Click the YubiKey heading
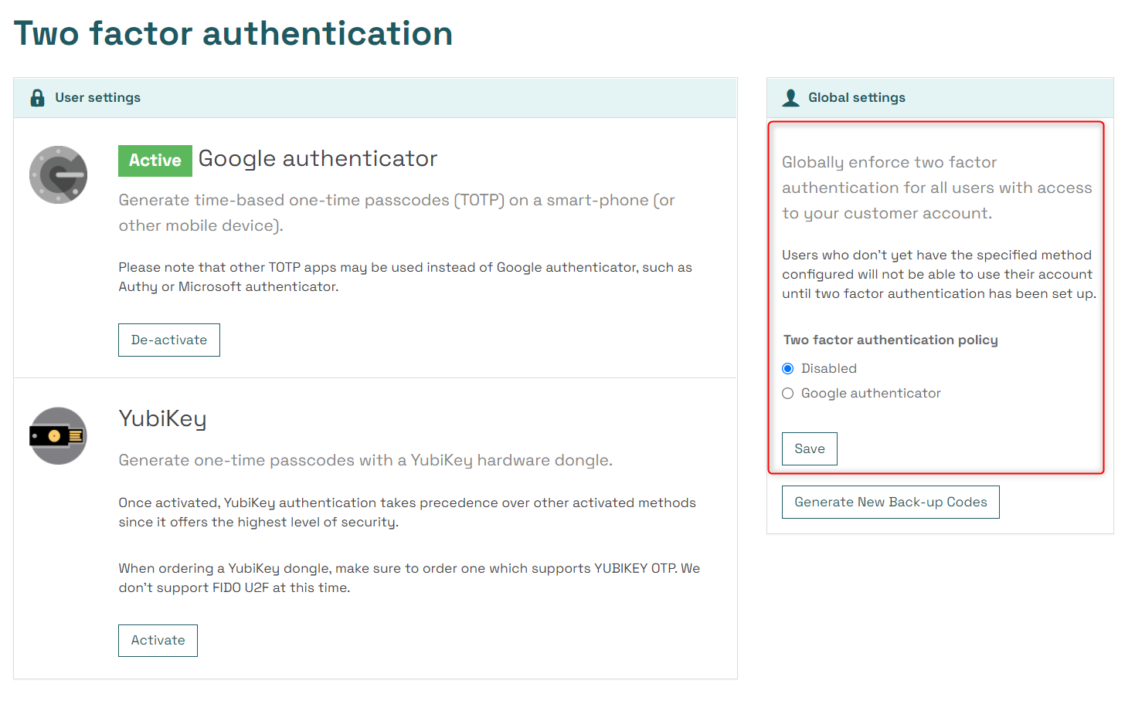This screenshot has width=1135, height=714. point(162,419)
